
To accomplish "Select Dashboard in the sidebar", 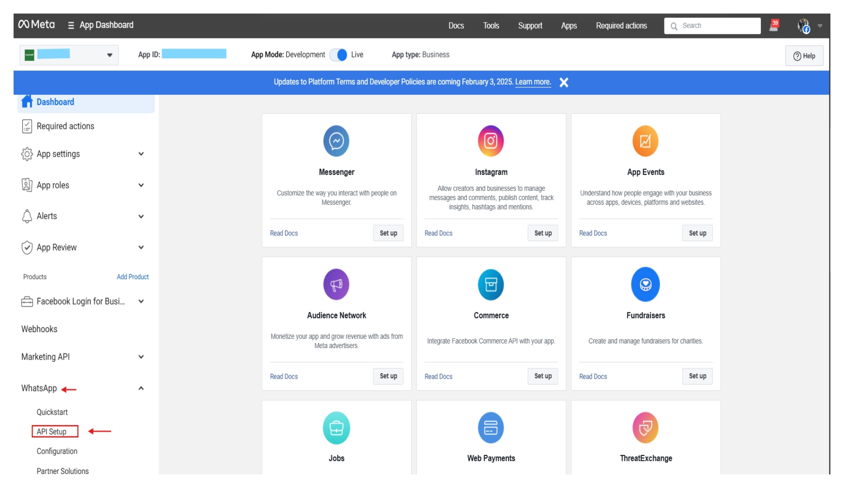I will 86,102.
